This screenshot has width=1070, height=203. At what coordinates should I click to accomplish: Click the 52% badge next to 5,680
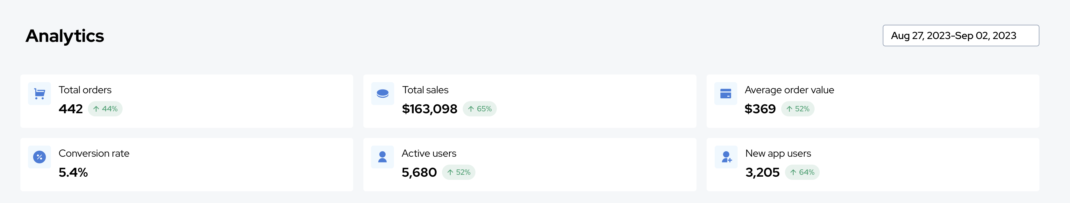click(459, 173)
